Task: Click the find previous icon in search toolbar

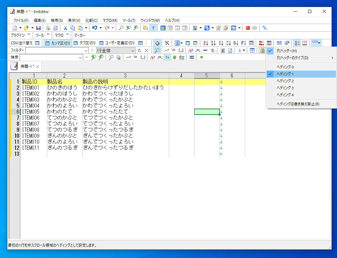Action: tap(94, 57)
